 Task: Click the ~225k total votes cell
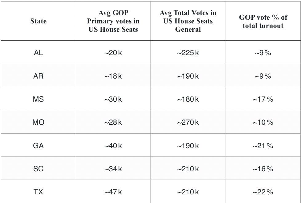188,52
